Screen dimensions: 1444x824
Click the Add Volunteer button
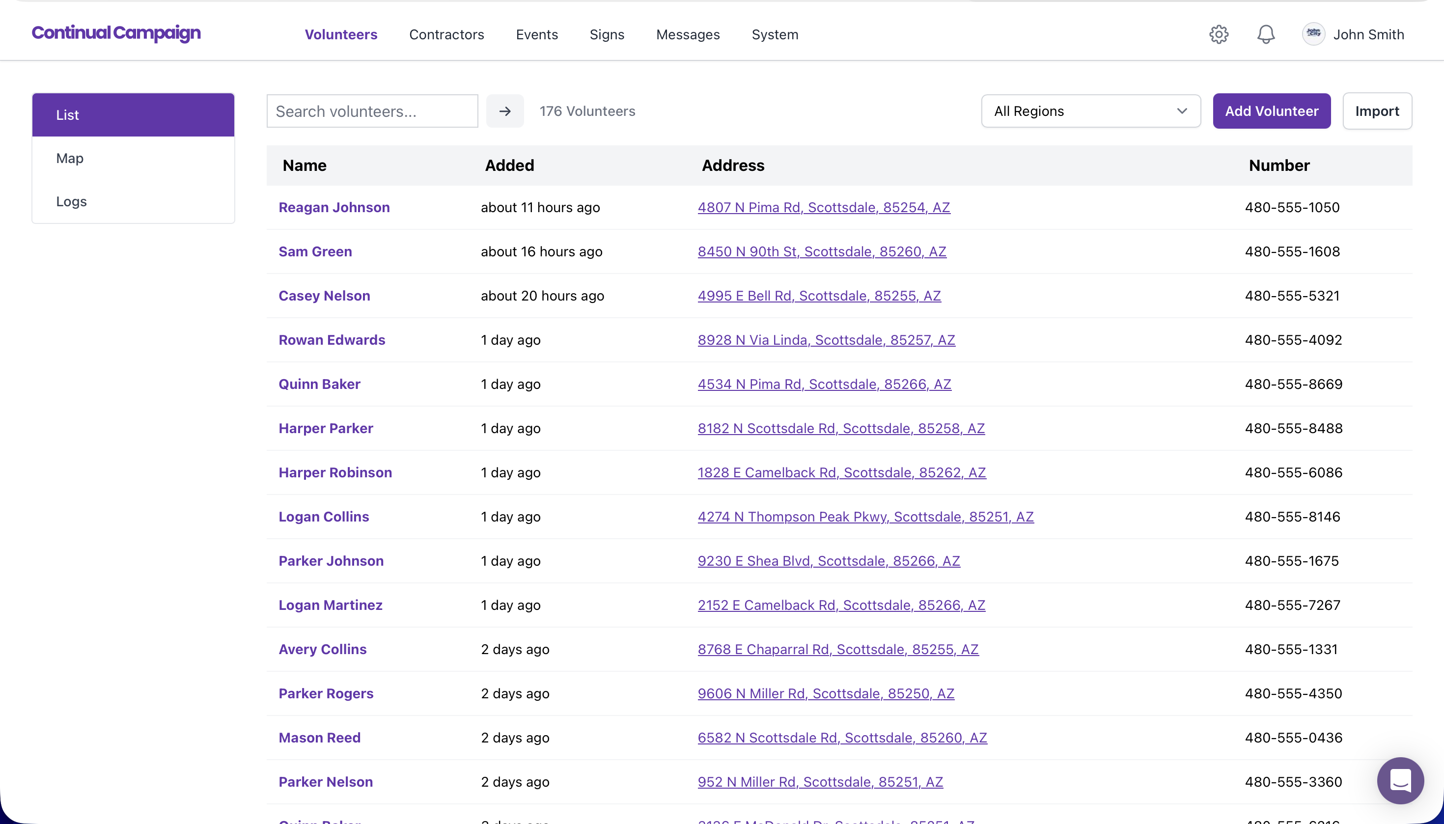coord(1271,111)
